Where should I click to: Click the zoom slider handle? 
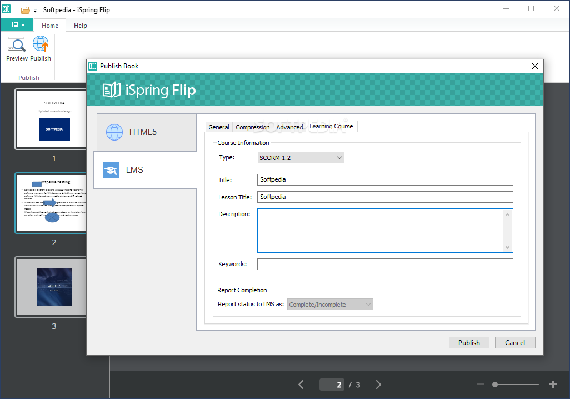pyautogui.click(x=495, y=385)
